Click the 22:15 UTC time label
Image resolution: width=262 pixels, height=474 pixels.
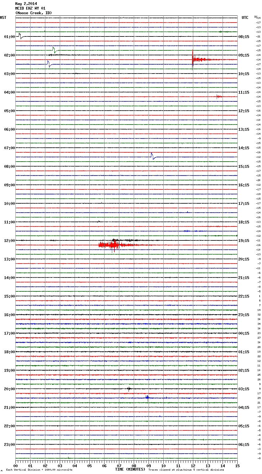(244, 296)
